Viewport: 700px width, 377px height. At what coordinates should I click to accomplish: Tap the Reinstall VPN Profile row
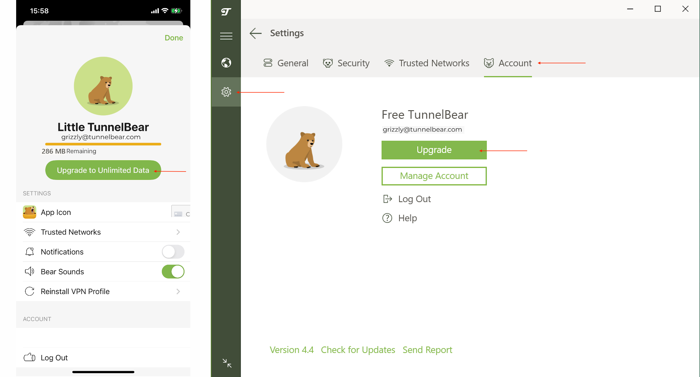click(103, 291)
